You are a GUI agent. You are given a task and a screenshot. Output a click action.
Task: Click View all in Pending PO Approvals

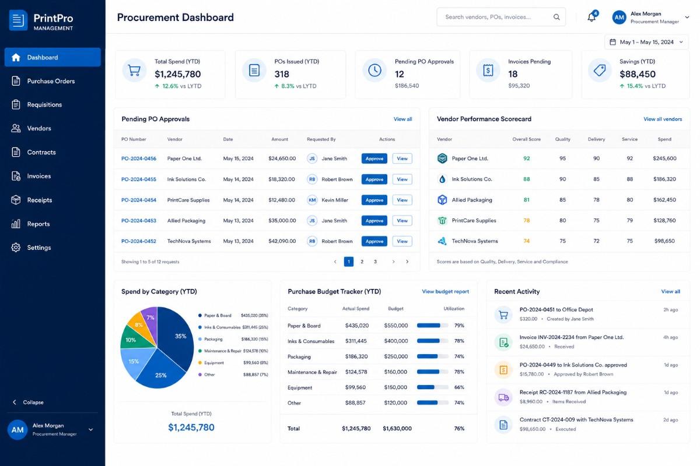coord(402,119)
